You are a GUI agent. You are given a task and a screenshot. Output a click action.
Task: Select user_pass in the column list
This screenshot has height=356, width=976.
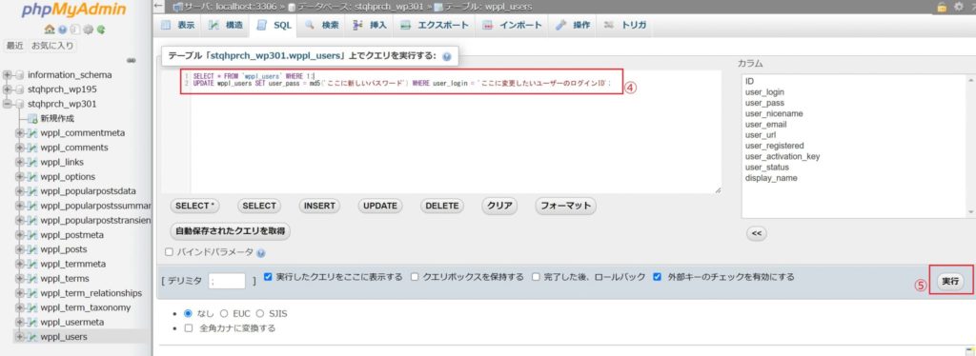coord(764,103)
